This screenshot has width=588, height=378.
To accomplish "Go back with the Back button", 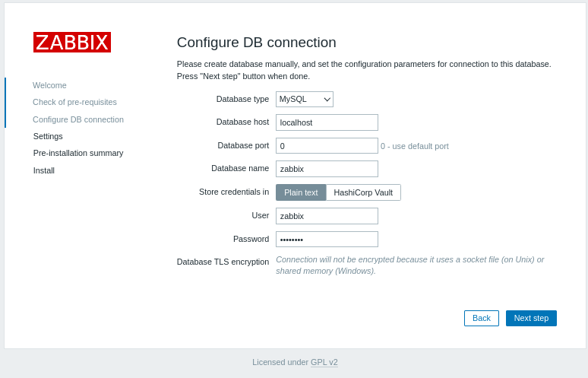I will tap(482, 319).
